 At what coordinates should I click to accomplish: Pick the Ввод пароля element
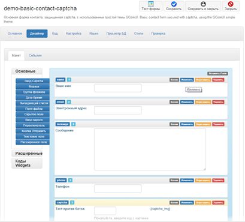32,120
